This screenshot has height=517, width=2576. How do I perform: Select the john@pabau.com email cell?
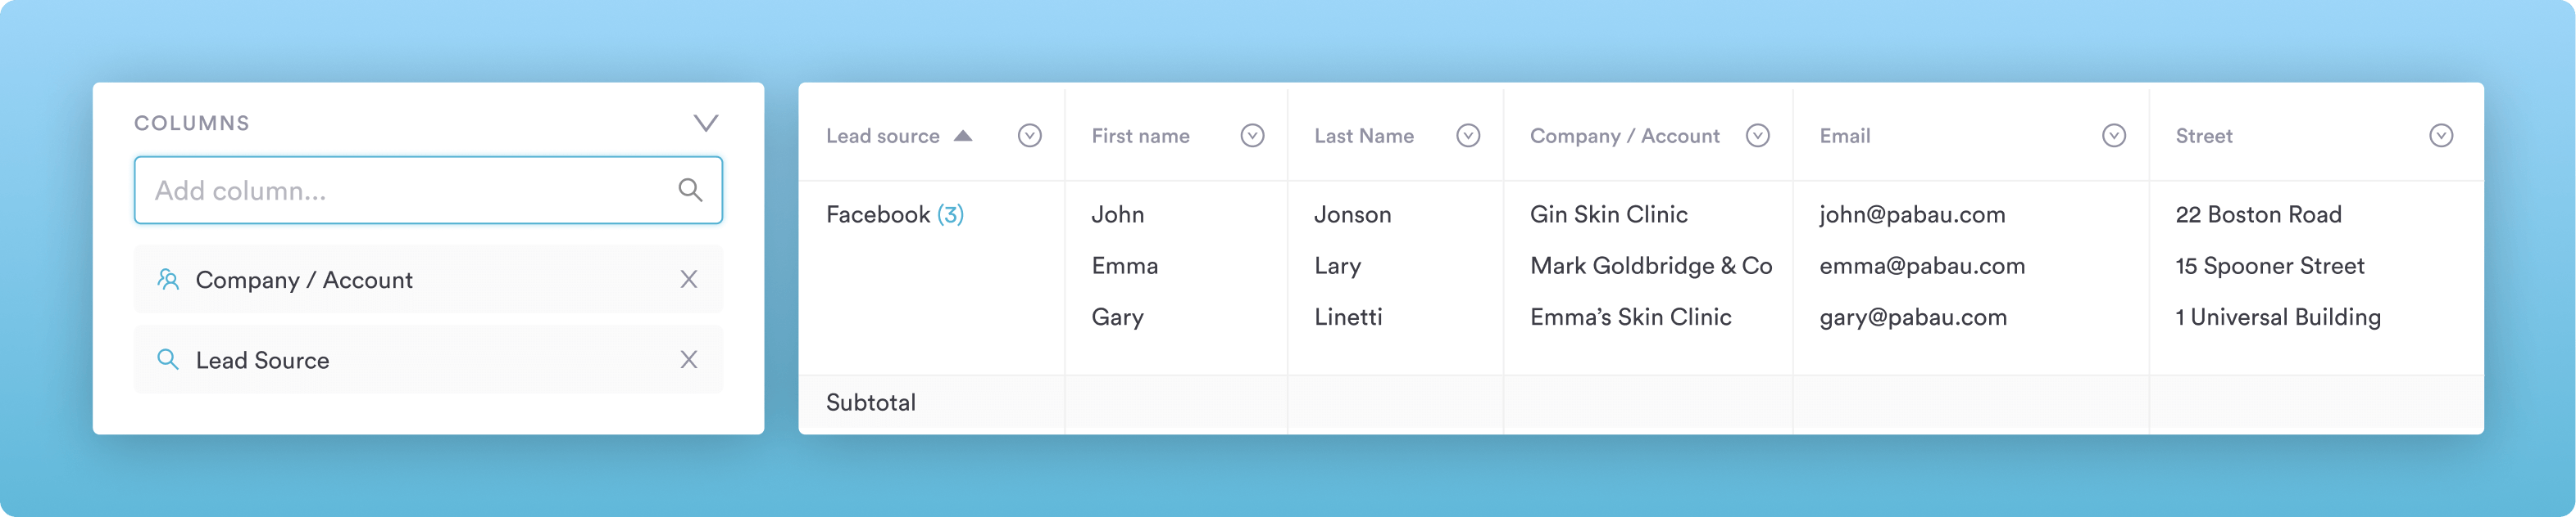tap(1912, 214)
